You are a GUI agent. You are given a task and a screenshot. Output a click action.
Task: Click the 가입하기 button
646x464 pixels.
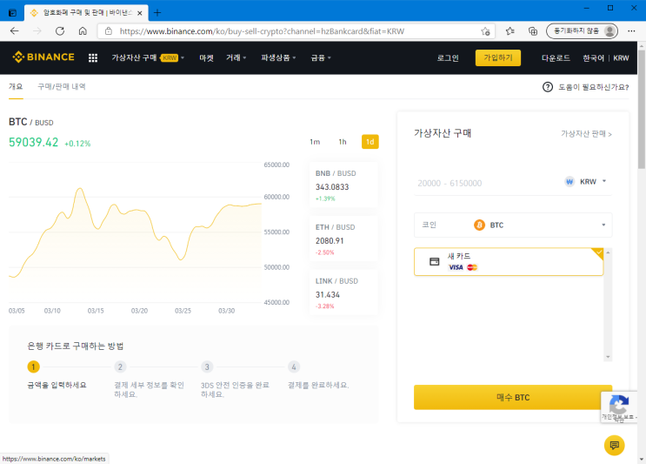click(x=498, y=57)
